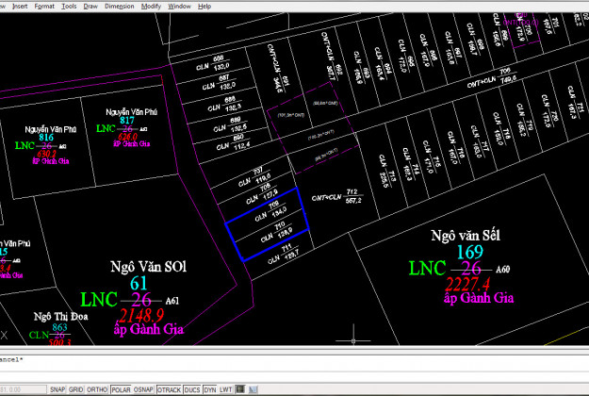Toggle DYN dynamic input button
This screenshot has height=396, width=589.
pos(210,388)
